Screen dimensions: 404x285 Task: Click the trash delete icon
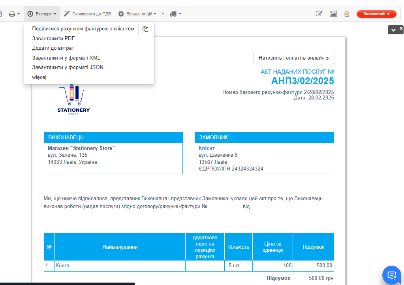coord(347,14)
